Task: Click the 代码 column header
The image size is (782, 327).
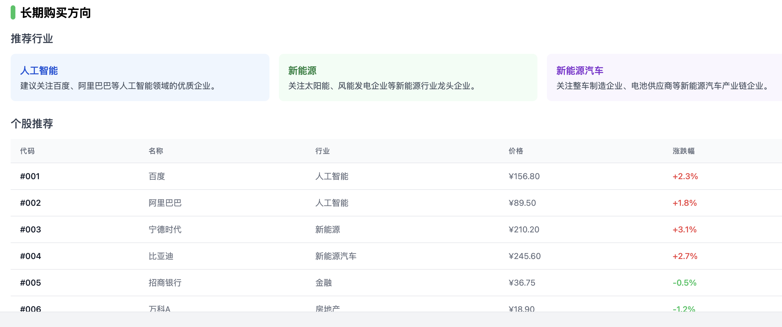Action: 27,151
